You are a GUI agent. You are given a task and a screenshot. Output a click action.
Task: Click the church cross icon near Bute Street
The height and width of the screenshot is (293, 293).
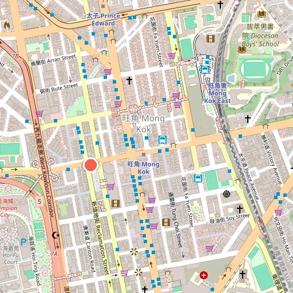[x=129, y=81]
